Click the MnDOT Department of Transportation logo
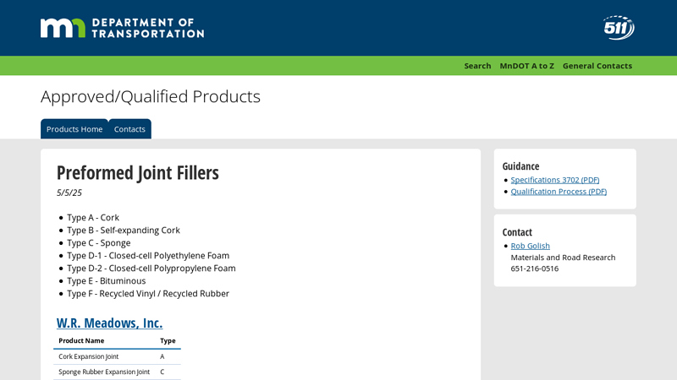Image resolution: width=677 pixels, height=380 pixels. point(122,28)
